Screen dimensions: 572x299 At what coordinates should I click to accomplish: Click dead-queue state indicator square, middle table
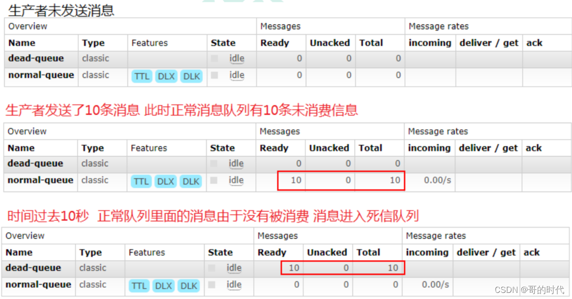(214, 163)
